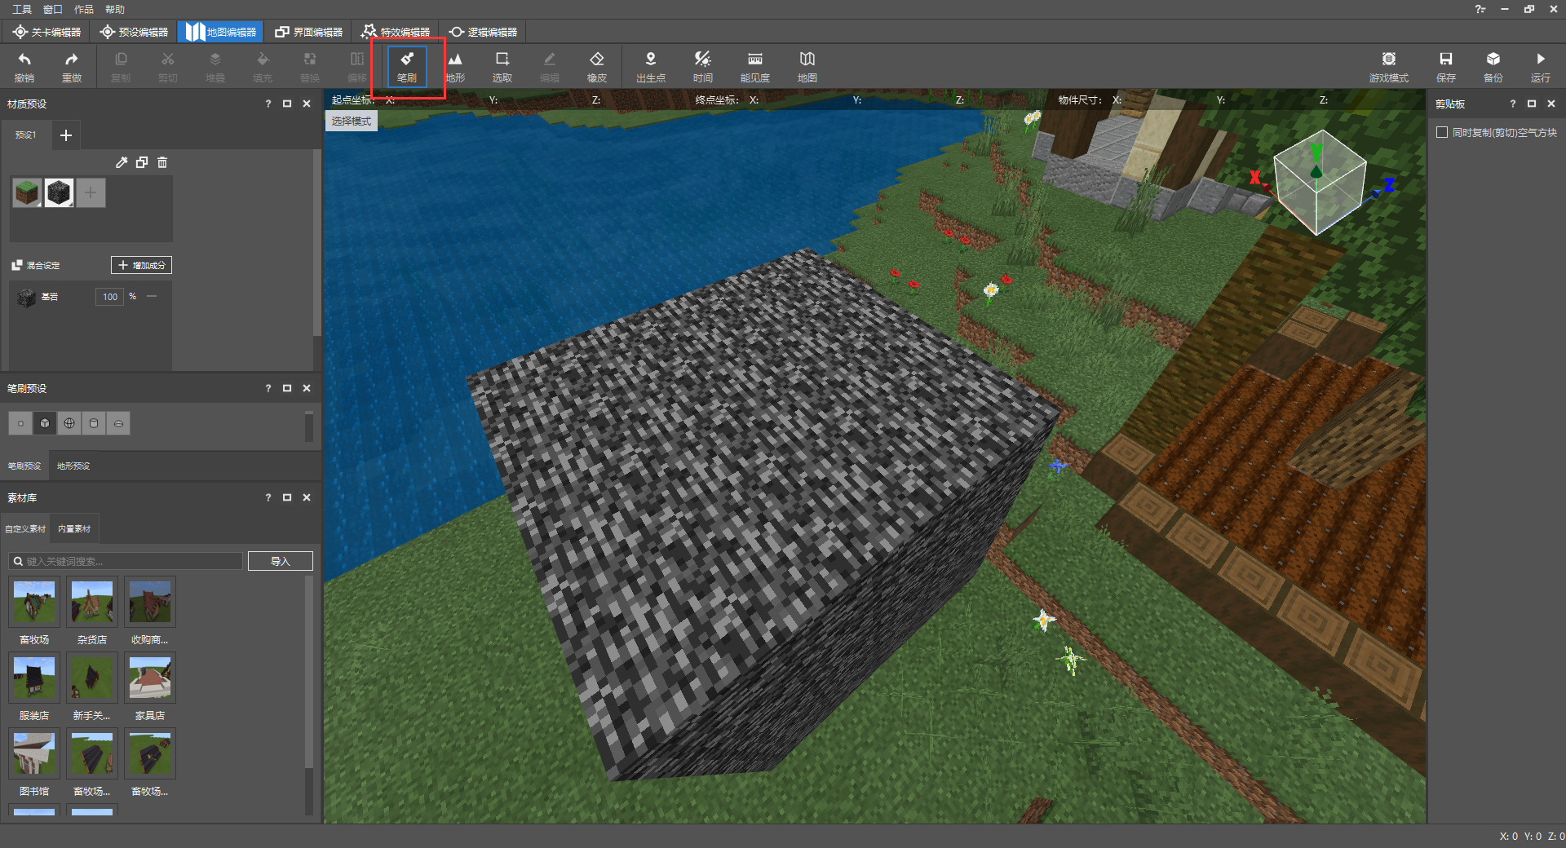
Task: Open the 作品 menu
Action: point(84,9)
